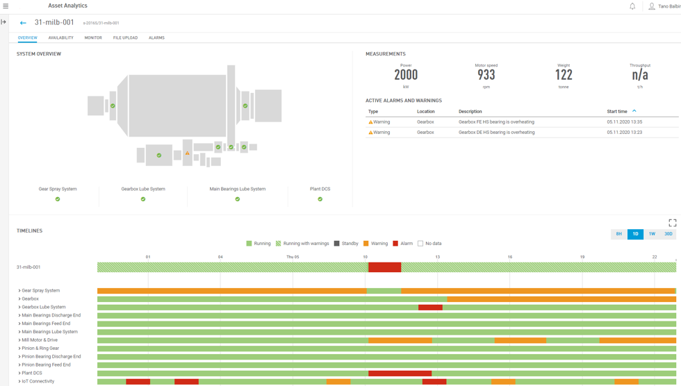Click Plant DCS green status check
The image size is (681, 386).
[x=320, y=199]
